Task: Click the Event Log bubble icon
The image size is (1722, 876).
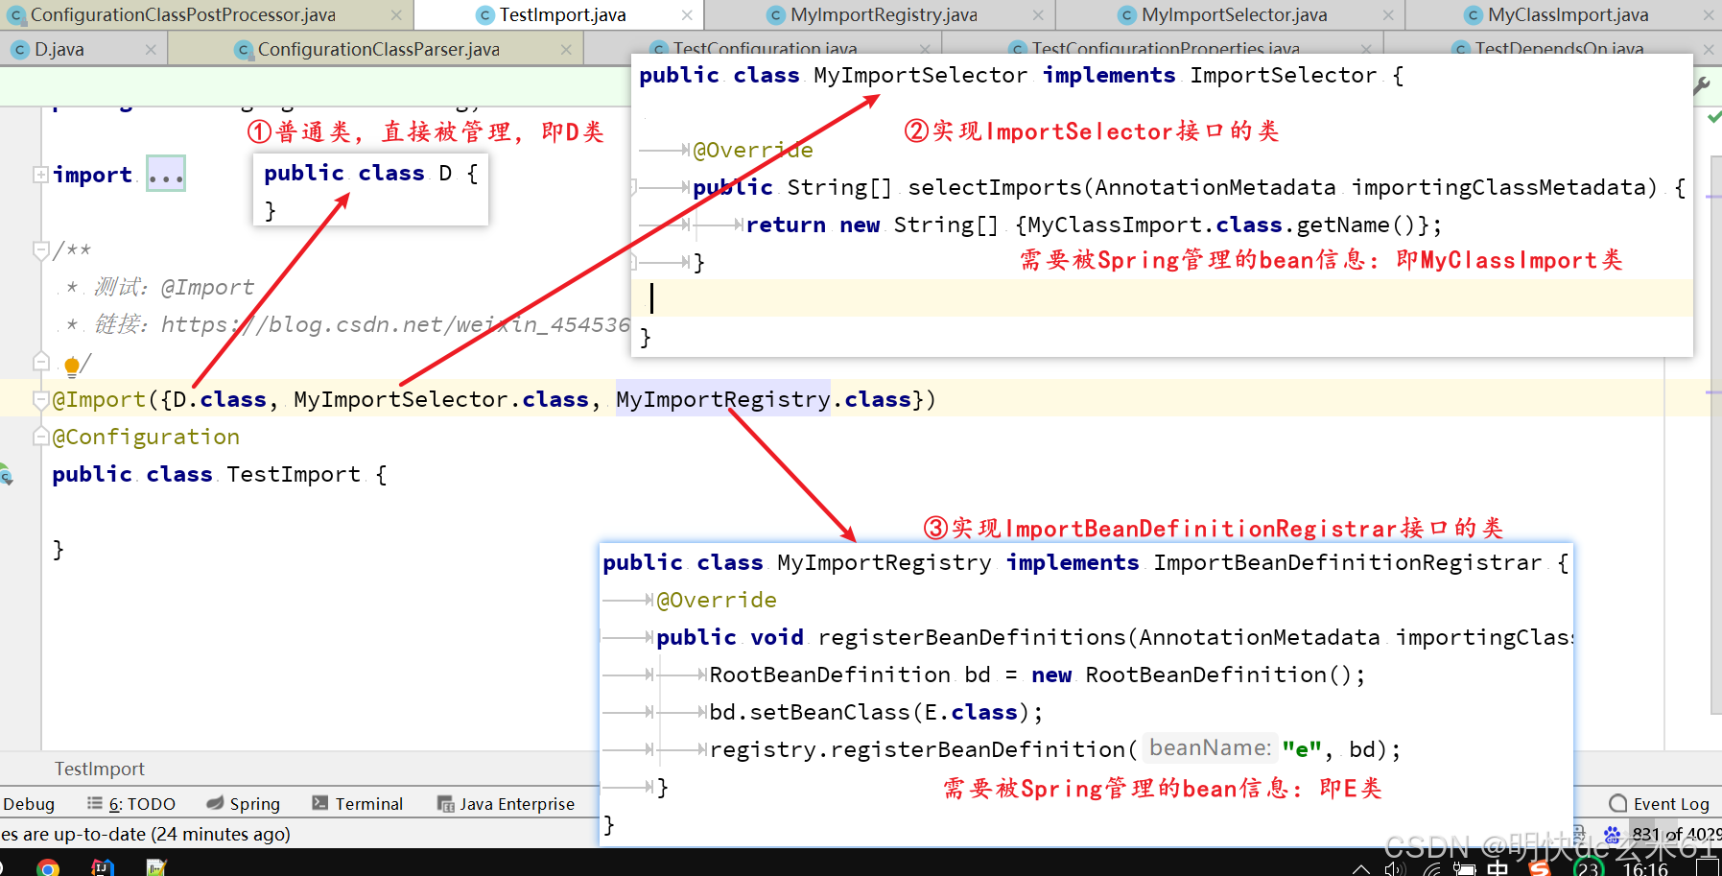Action: click(1618, 803)
